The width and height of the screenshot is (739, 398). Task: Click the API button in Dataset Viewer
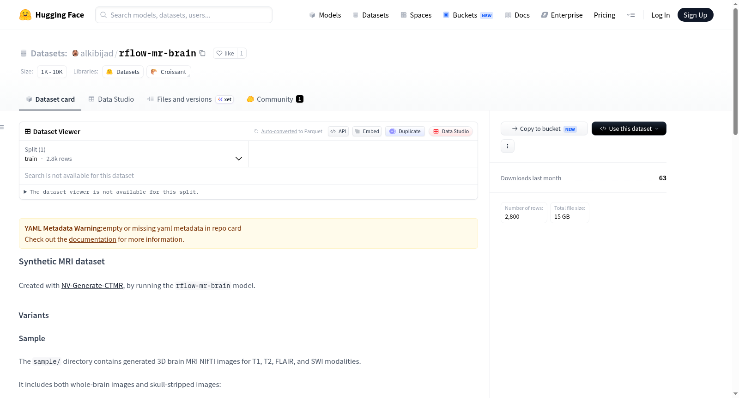(x=338, y=131)
